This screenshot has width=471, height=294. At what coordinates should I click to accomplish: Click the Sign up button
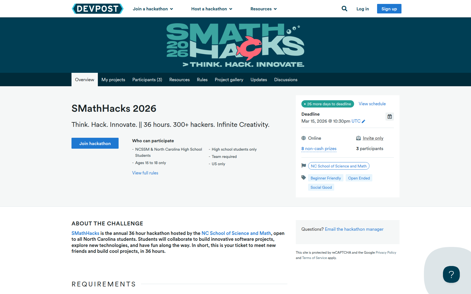(x=389, y=9)
